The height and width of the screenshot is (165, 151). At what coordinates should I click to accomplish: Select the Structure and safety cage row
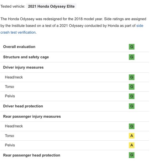[x=74, y=57]
